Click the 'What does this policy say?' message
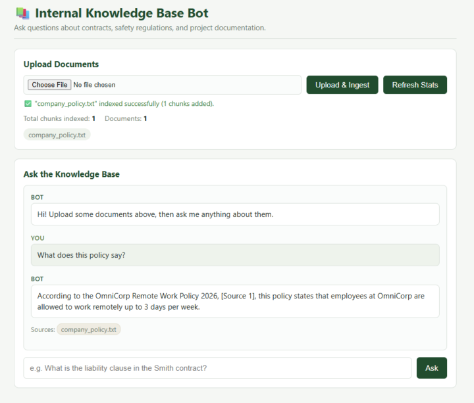This screenshot has width=474, height=403. [235, 255]
